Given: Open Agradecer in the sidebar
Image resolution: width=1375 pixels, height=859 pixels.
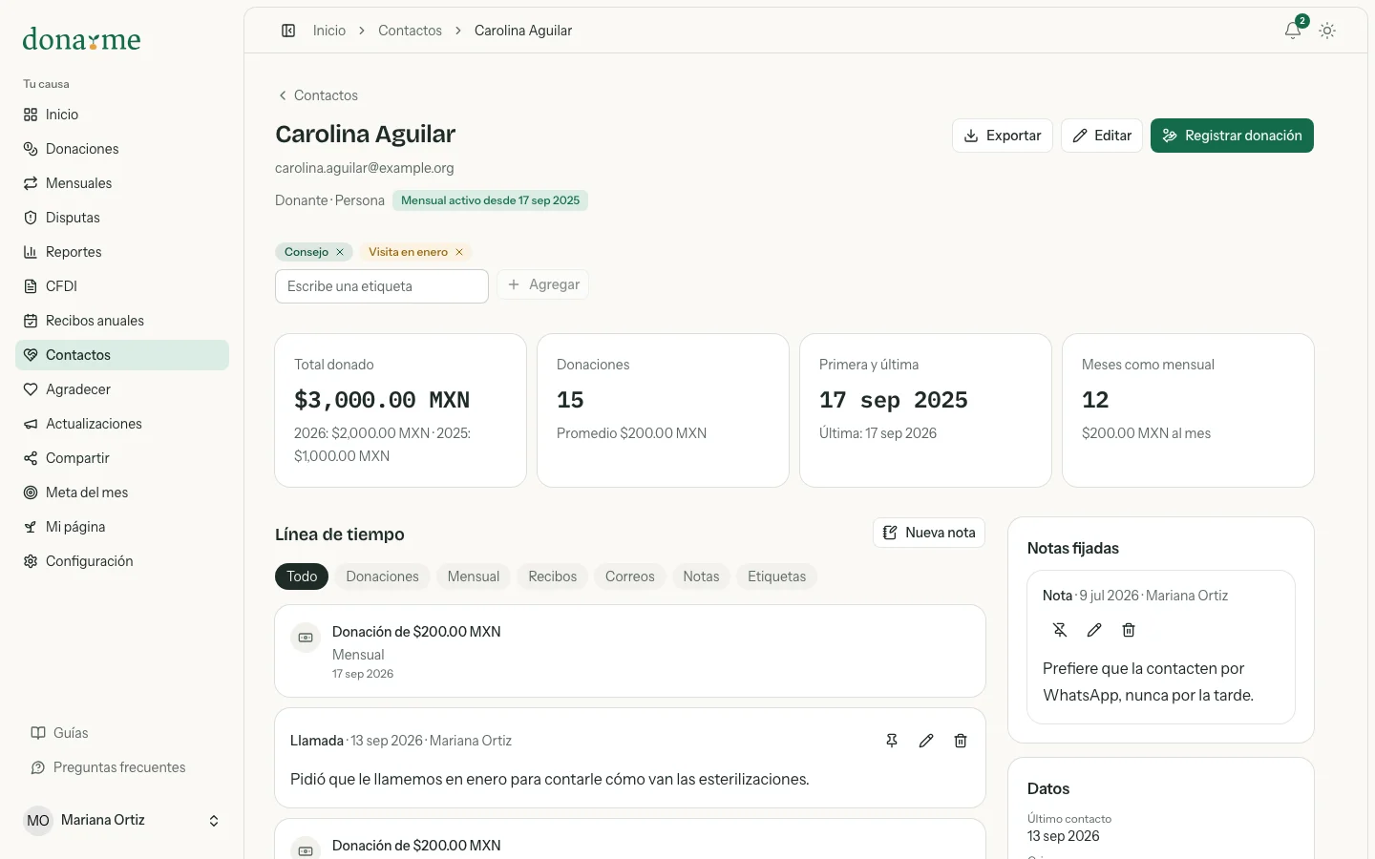Looking at the screenshot, I should 122,389.
